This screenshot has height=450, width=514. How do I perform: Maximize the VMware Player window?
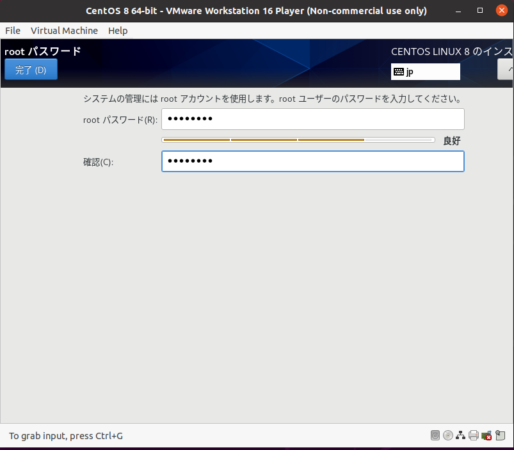tap(480, 11)
